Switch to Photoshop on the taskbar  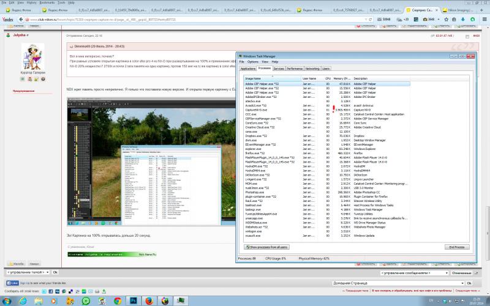[x=134, y=301]
